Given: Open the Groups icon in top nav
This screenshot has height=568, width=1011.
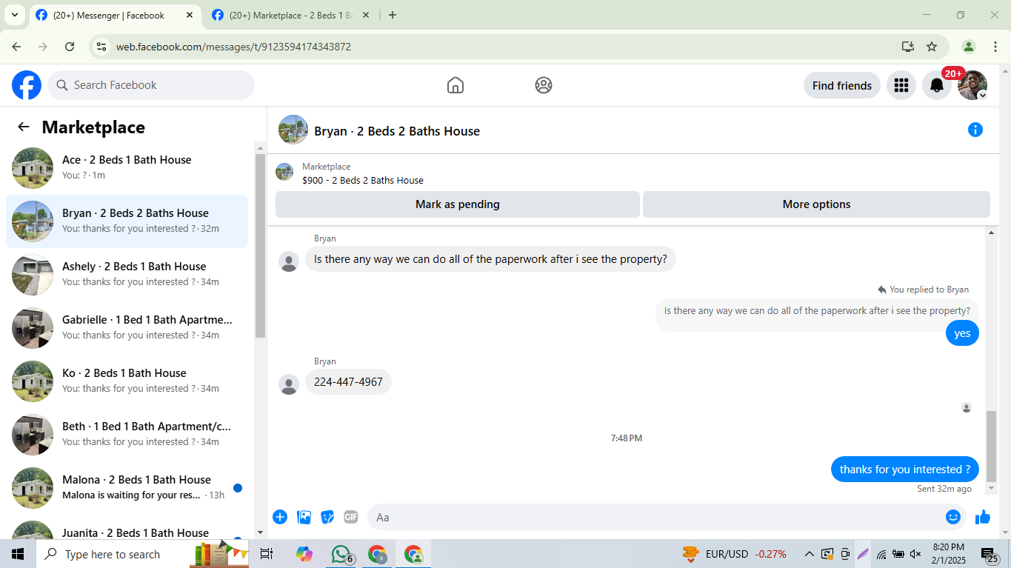Looking at the screenshot, I should click(x=544, y=85).
